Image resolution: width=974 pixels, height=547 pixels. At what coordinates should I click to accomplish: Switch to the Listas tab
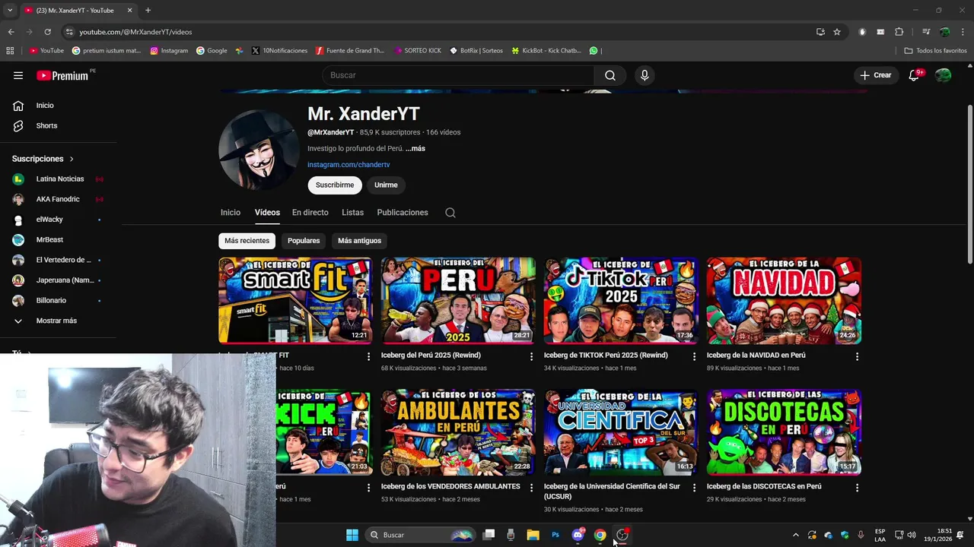[352, 213]
